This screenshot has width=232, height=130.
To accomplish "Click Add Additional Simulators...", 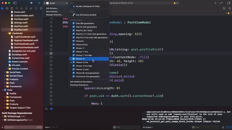I will tap(82, 82).
